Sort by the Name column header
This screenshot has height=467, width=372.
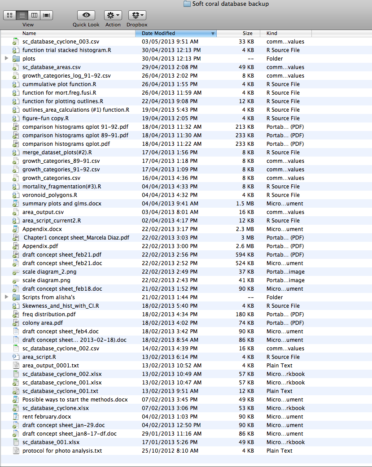[x=68, y=33]
